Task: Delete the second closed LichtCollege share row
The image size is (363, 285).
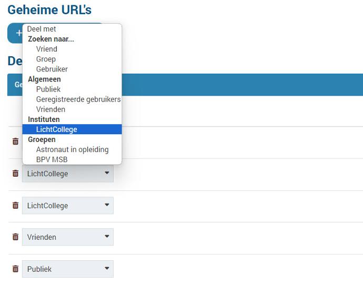Action: point(15,205)
